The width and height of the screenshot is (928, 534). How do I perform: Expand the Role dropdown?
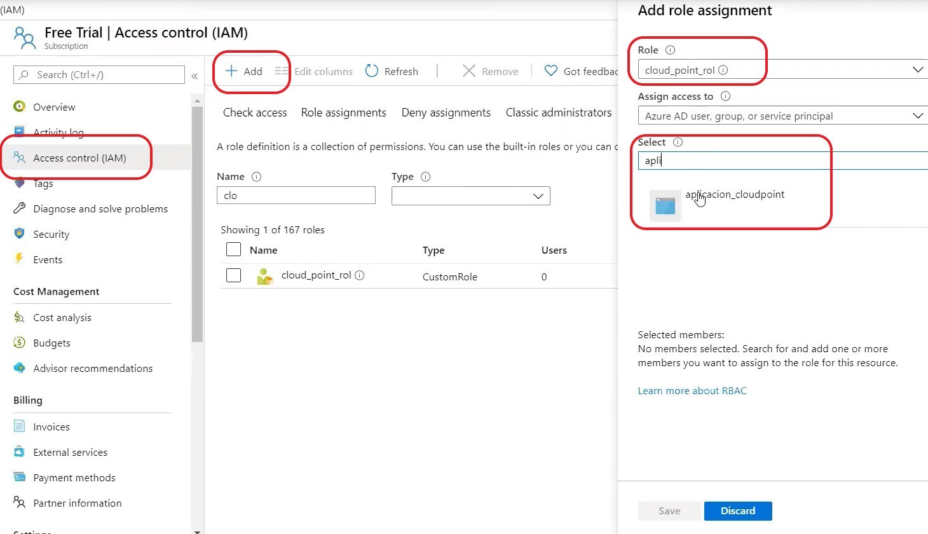(782, 70)
